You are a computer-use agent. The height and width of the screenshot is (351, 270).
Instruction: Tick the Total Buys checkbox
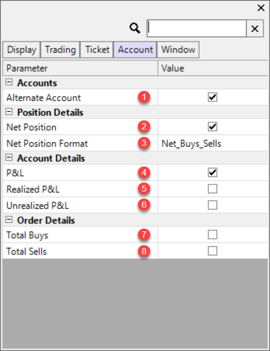[212, 235]
